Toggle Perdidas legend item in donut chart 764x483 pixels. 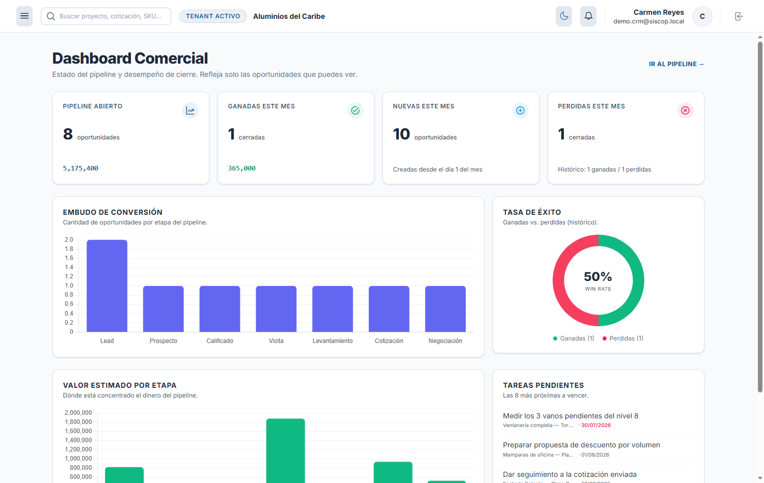point(623,338)
